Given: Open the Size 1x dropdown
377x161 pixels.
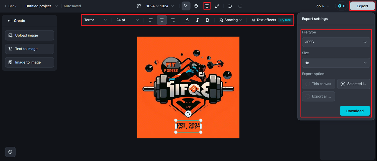Looking at the screenshot, I should tap(336, 63).
